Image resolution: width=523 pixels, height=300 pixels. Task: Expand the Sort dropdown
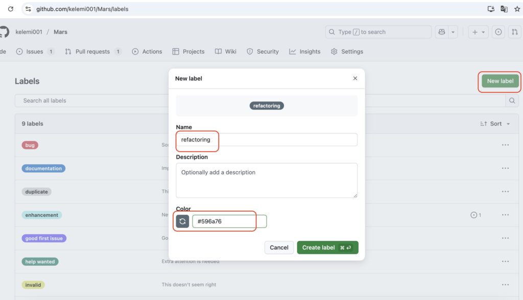495,124
